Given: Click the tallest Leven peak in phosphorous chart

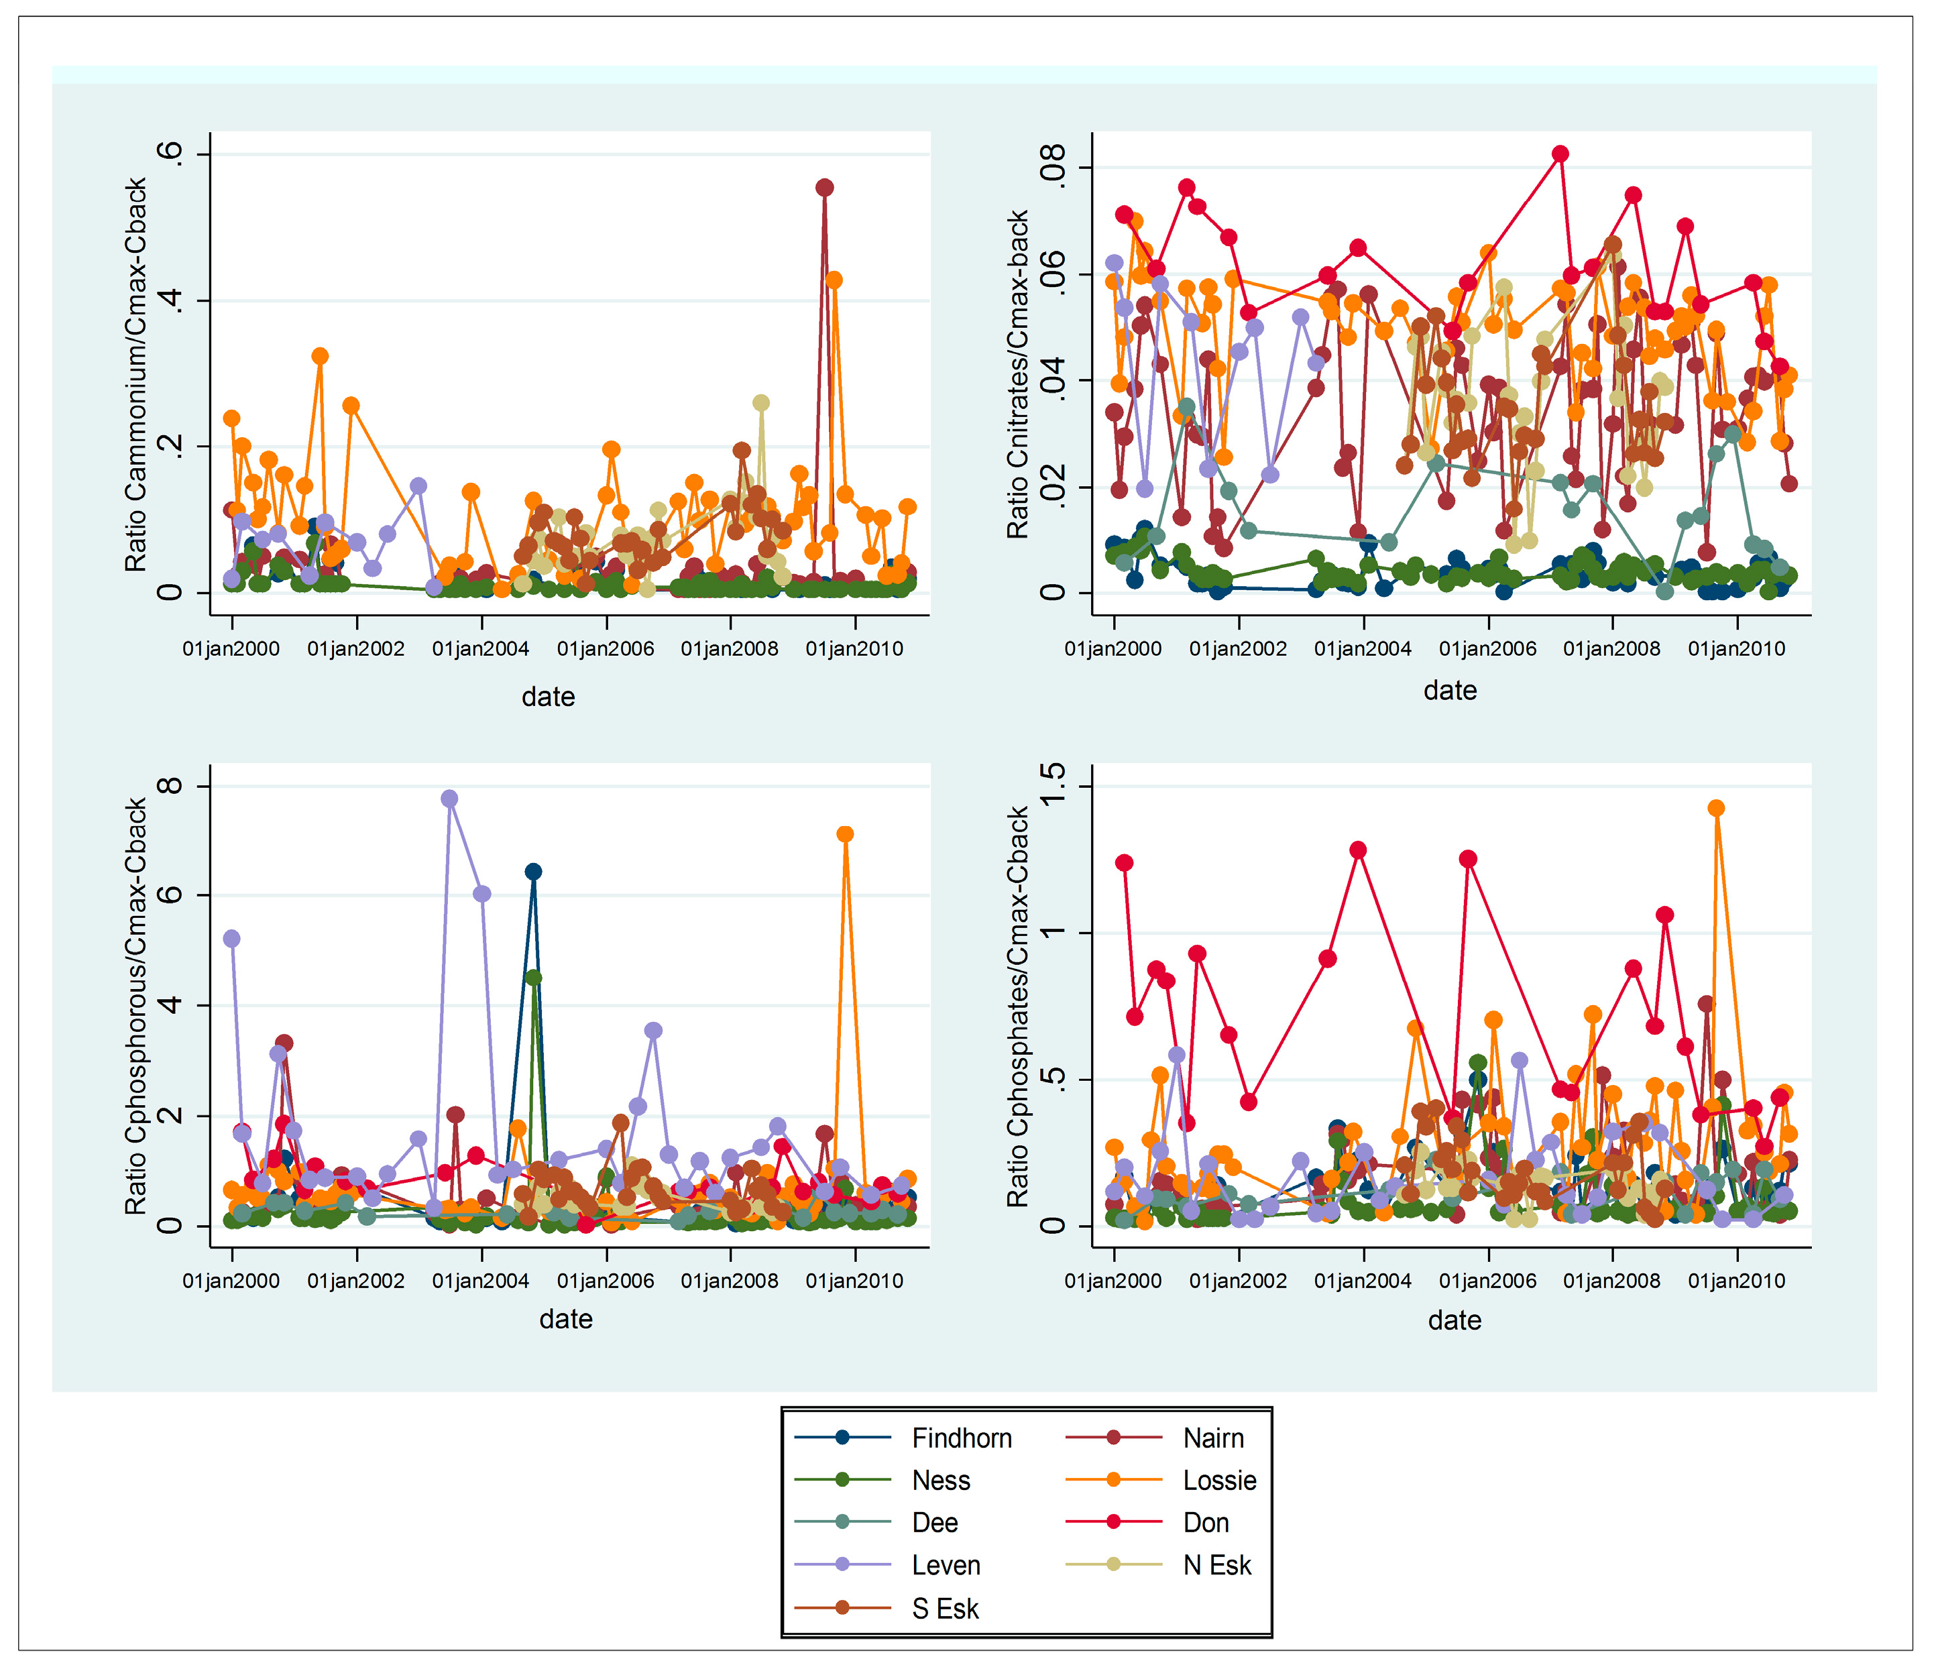Looking at the screenshot, I should [449, 799].
